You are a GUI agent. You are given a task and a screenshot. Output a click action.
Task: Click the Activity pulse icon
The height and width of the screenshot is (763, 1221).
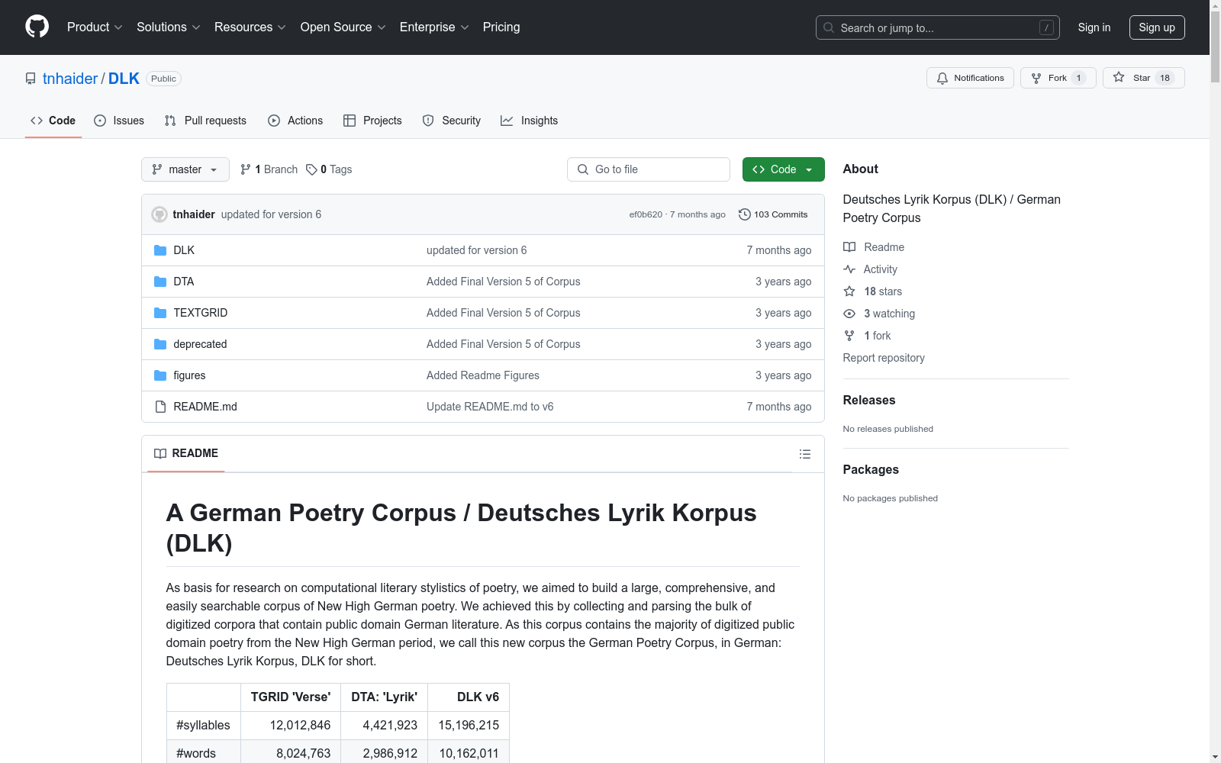(849, 269)
